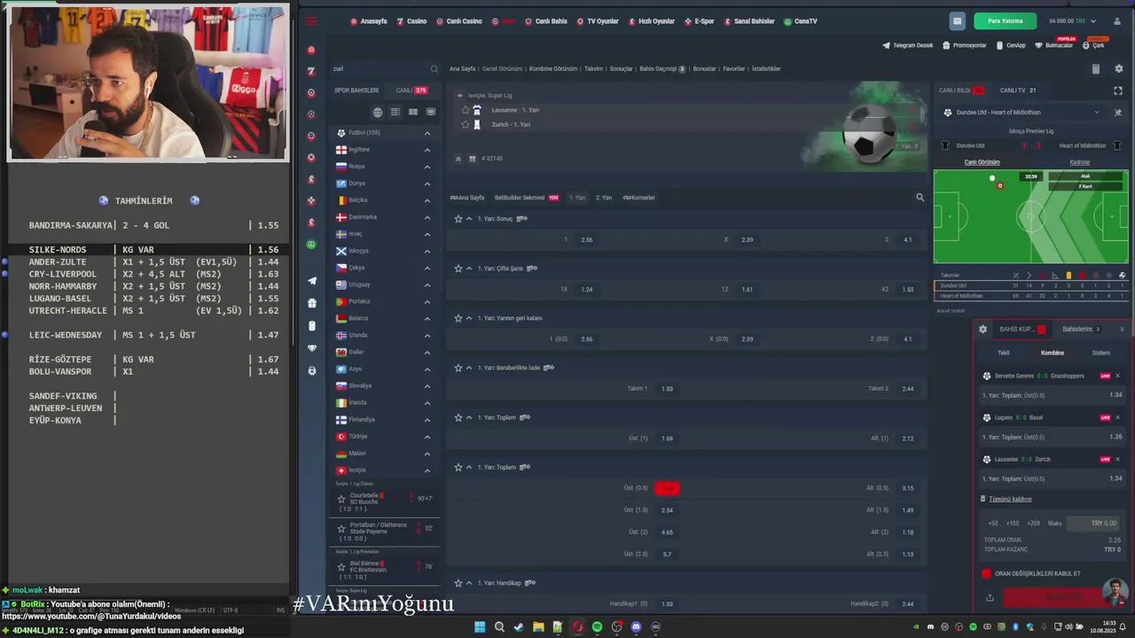Remove Lausanne Zurich bet from slip

pyautogui.click(x=1117, y=459)
